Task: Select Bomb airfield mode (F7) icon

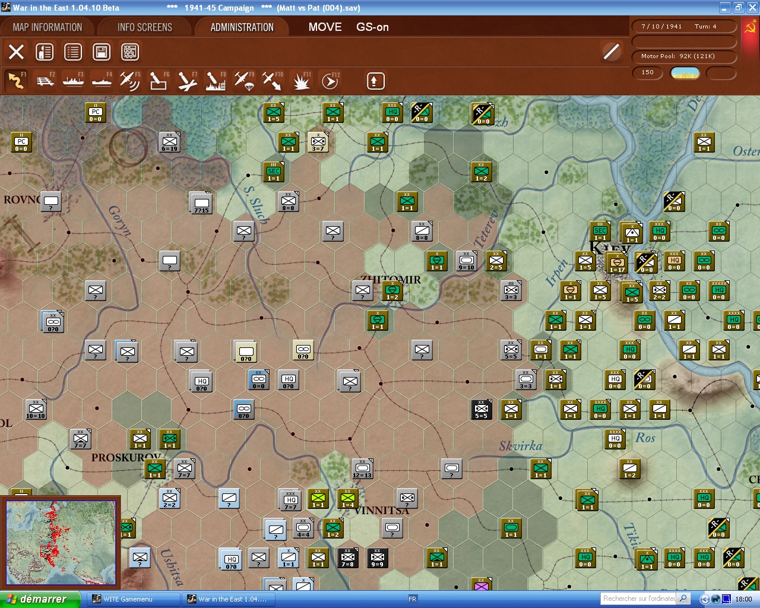Action: point(186,81)
